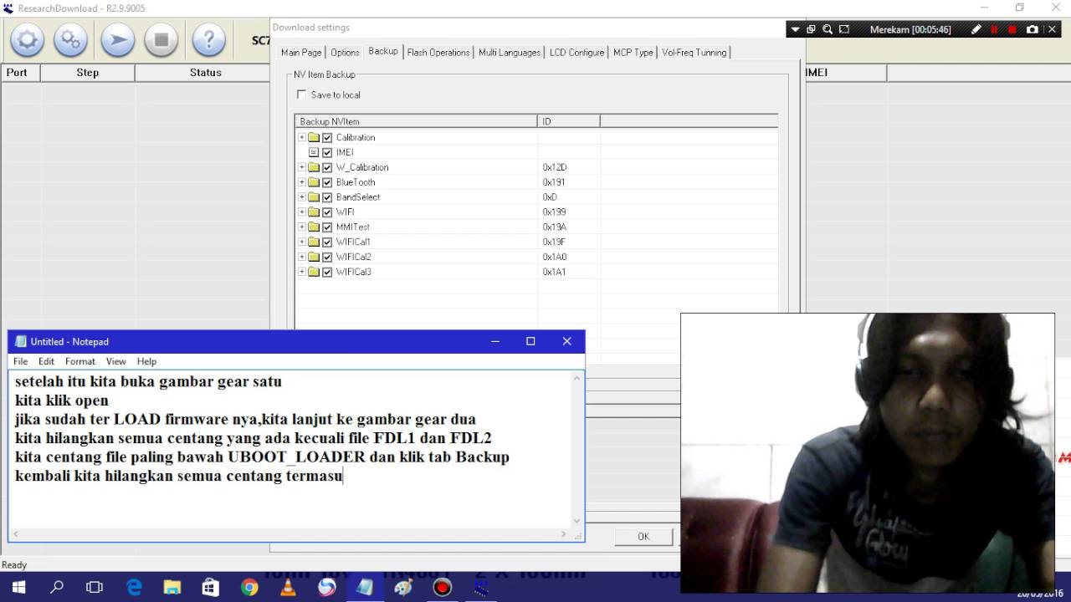The height and width of the screenshot is (602, 1071).
Task: Switch to the LCD Configure tab
Action: click(x=576, y=53)
